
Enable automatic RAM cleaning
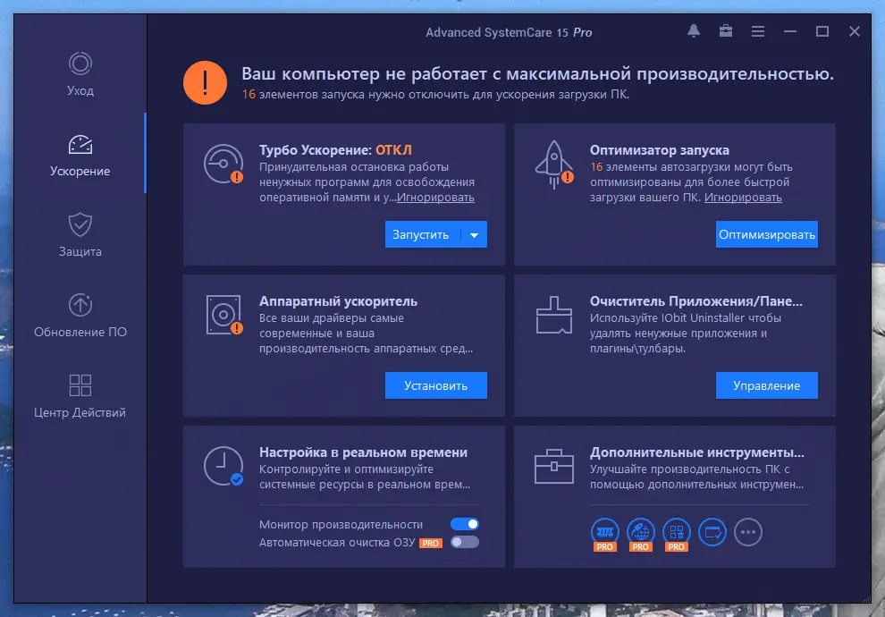pyautogui.click(x=467, y=541)
